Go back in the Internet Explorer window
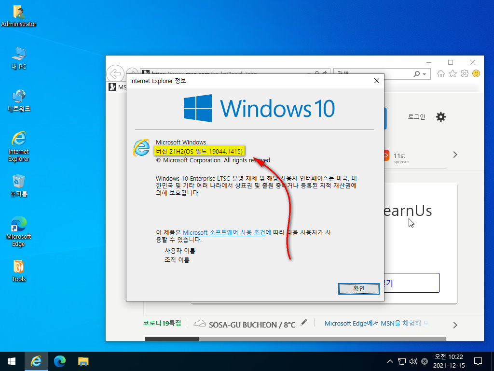 point(115,74)
